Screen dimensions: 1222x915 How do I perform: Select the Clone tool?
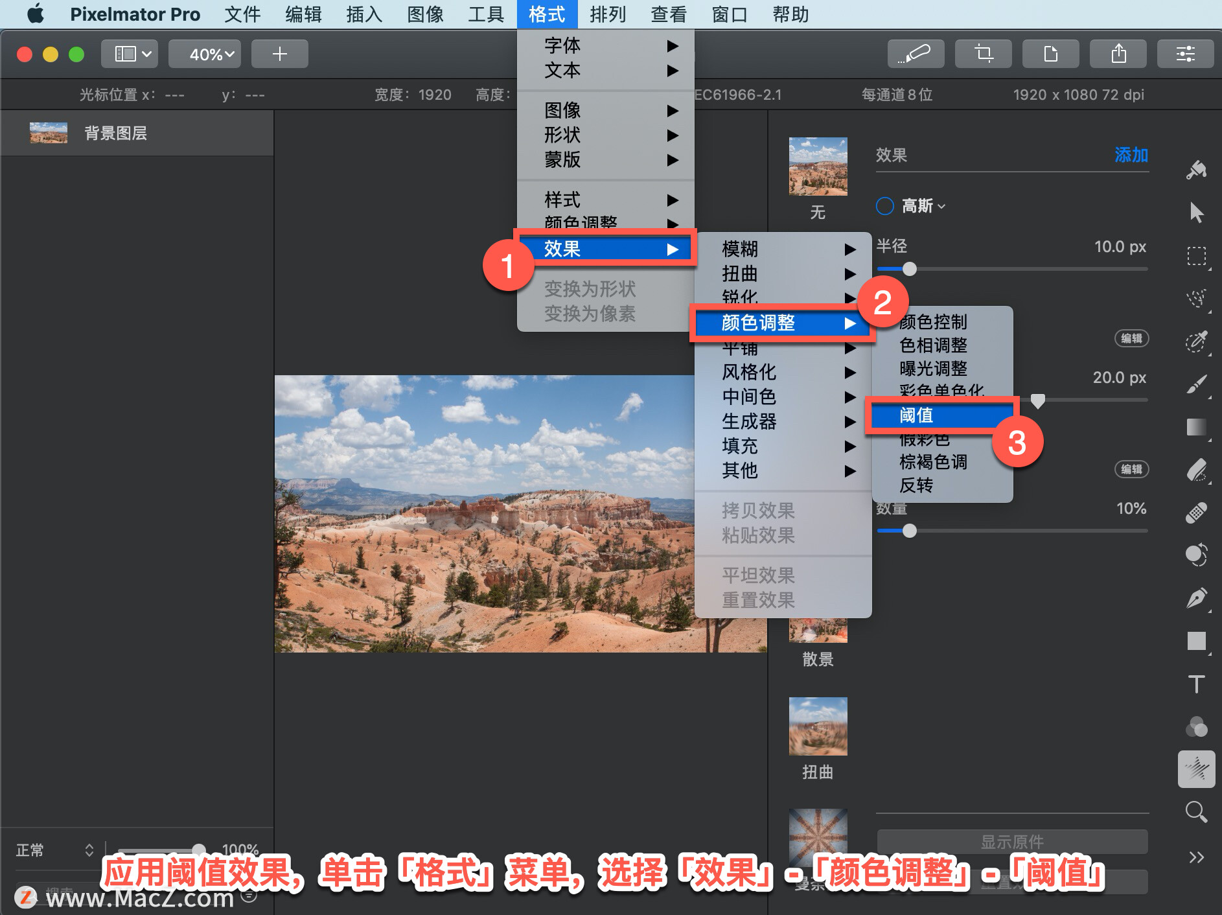click(1196, 555)
